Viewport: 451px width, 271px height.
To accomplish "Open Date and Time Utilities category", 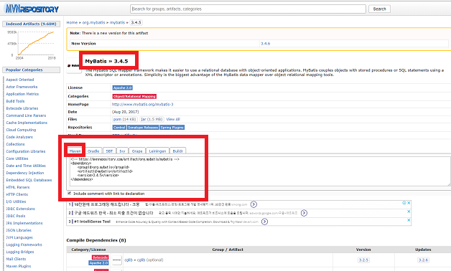I will tap(26, 166).
